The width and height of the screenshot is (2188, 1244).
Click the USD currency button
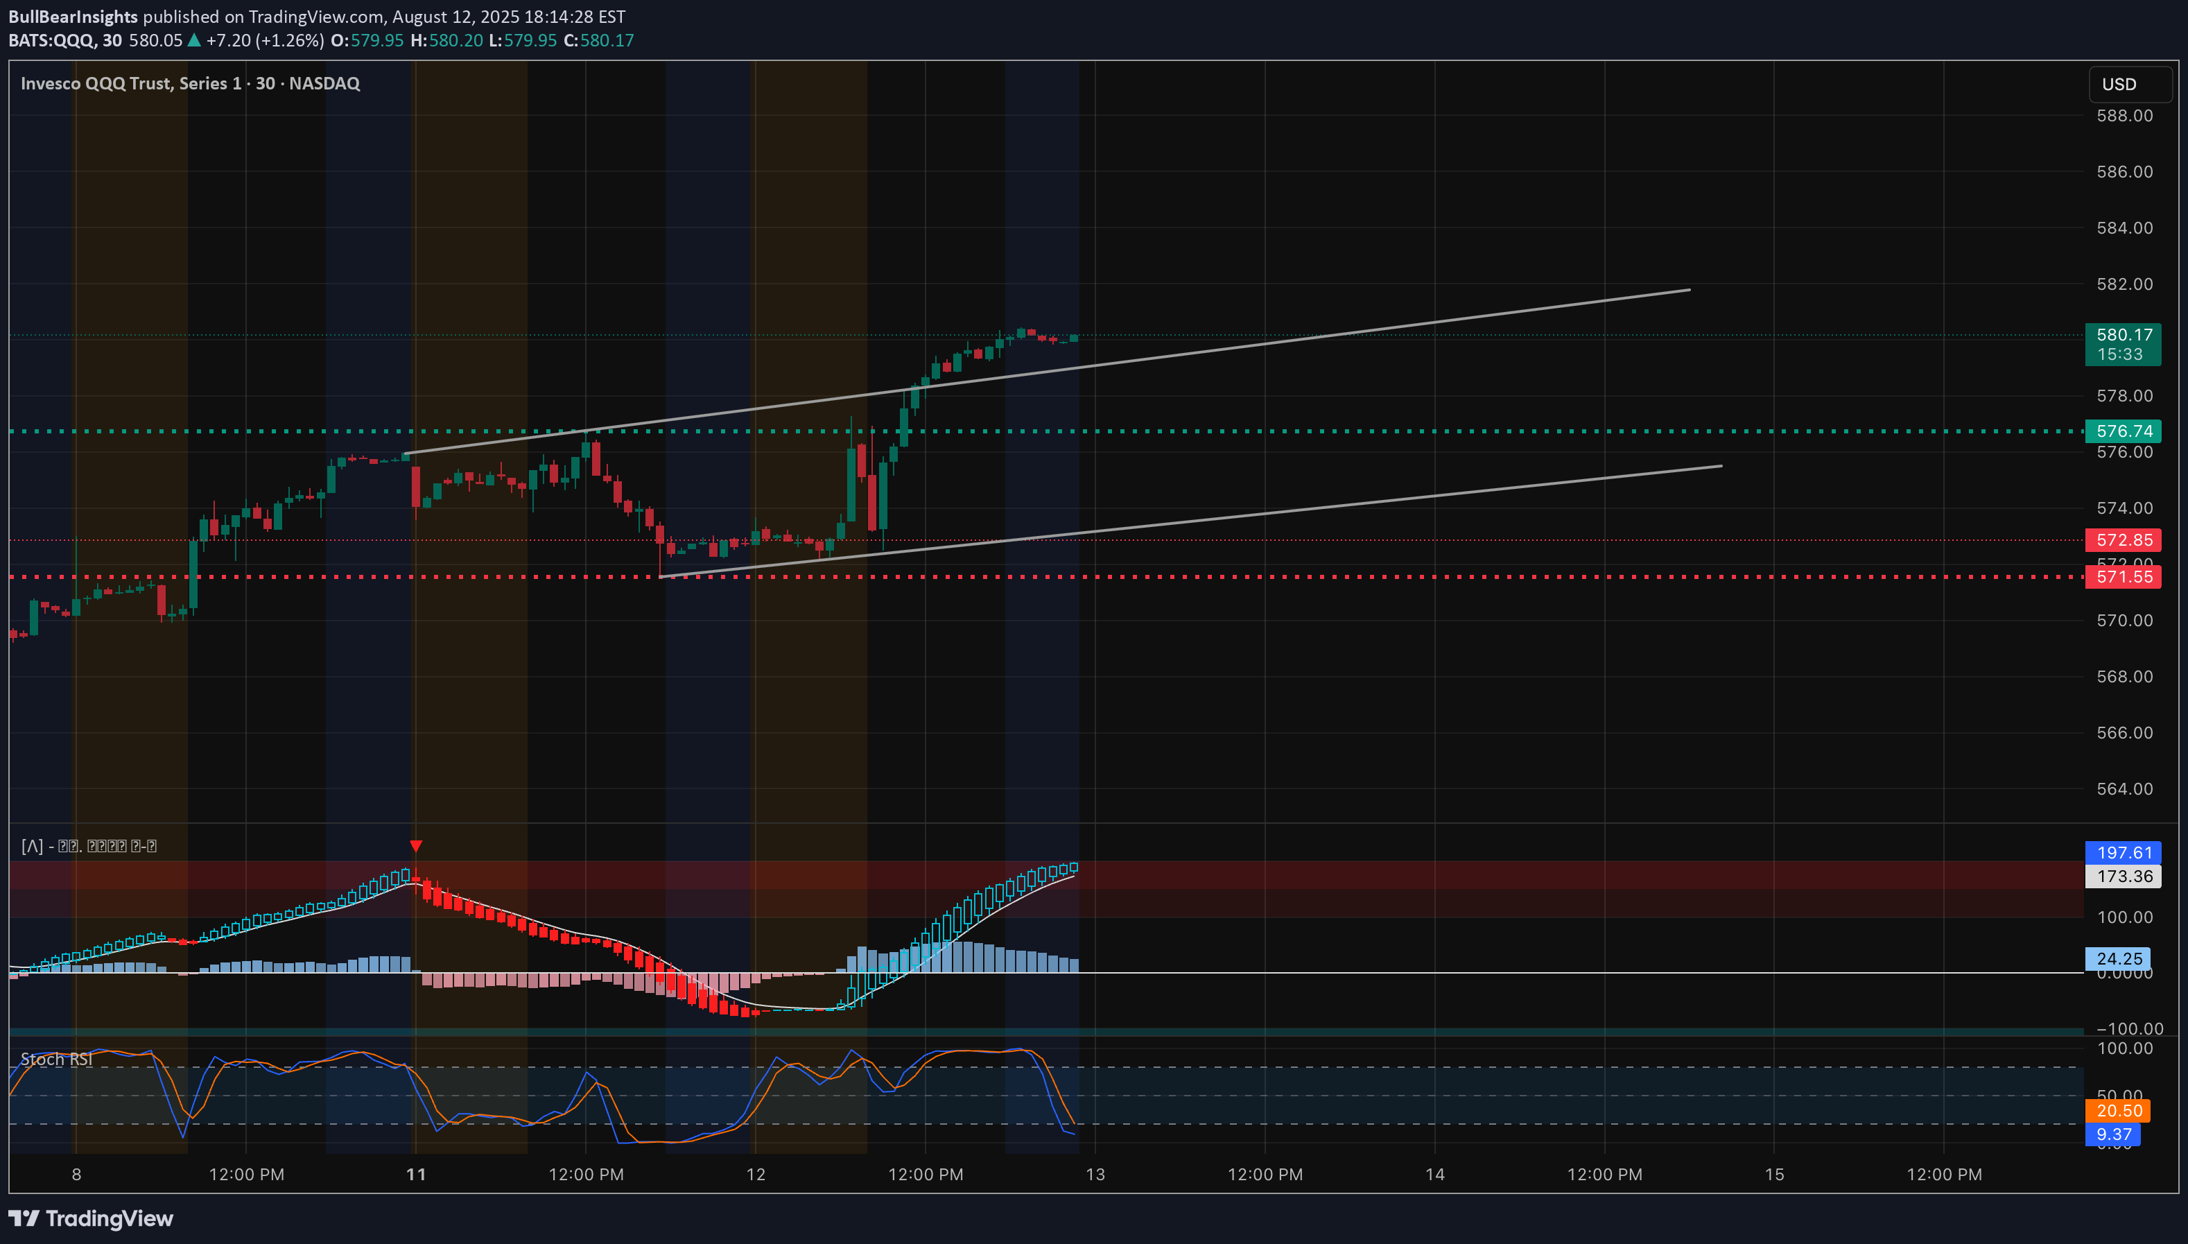point(2130,85)
